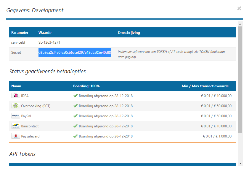Click the green checkmark beside iDEAL boarding

click(x=75, y=96)
